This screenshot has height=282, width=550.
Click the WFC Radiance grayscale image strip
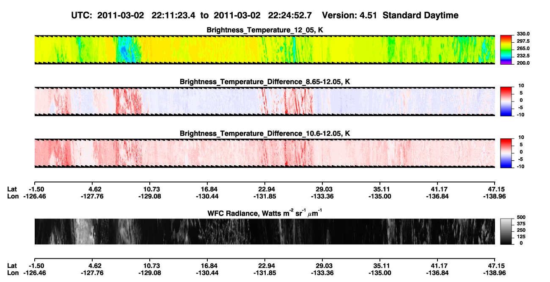point(264,231)
